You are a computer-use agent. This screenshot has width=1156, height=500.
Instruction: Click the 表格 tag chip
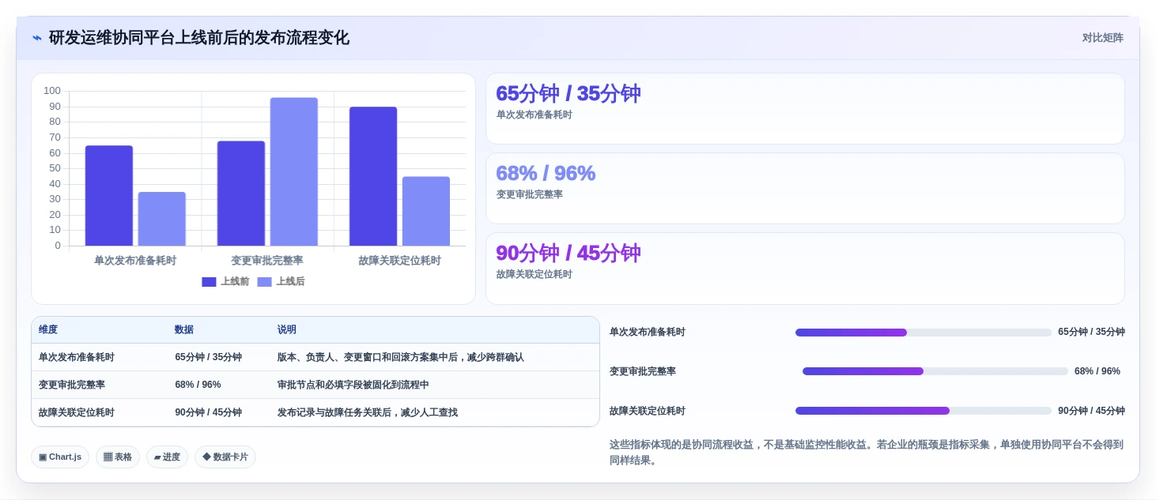tap(118, 457)
